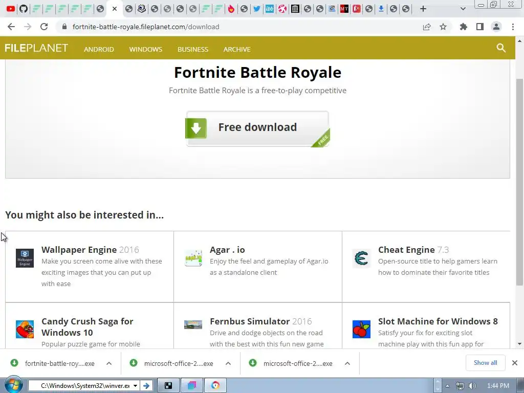The width and height of the screenshot is (524, 393).
Task: Expand options for first microsoft-office download
Action: (x=228, y=363)
